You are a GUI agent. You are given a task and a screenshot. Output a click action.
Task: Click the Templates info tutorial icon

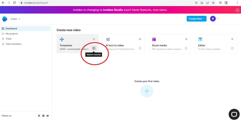click(94, 48)
